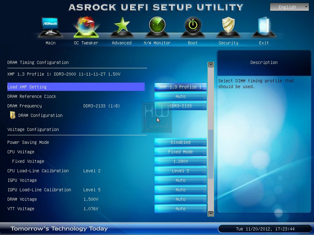
Task: Open VTT Voltage Auto selector
Action: pyautogui.click(x=180, y=209)
